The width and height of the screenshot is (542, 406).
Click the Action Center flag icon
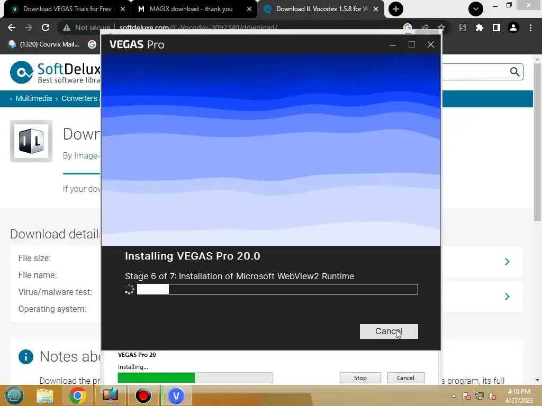click(x=467, y=396)
